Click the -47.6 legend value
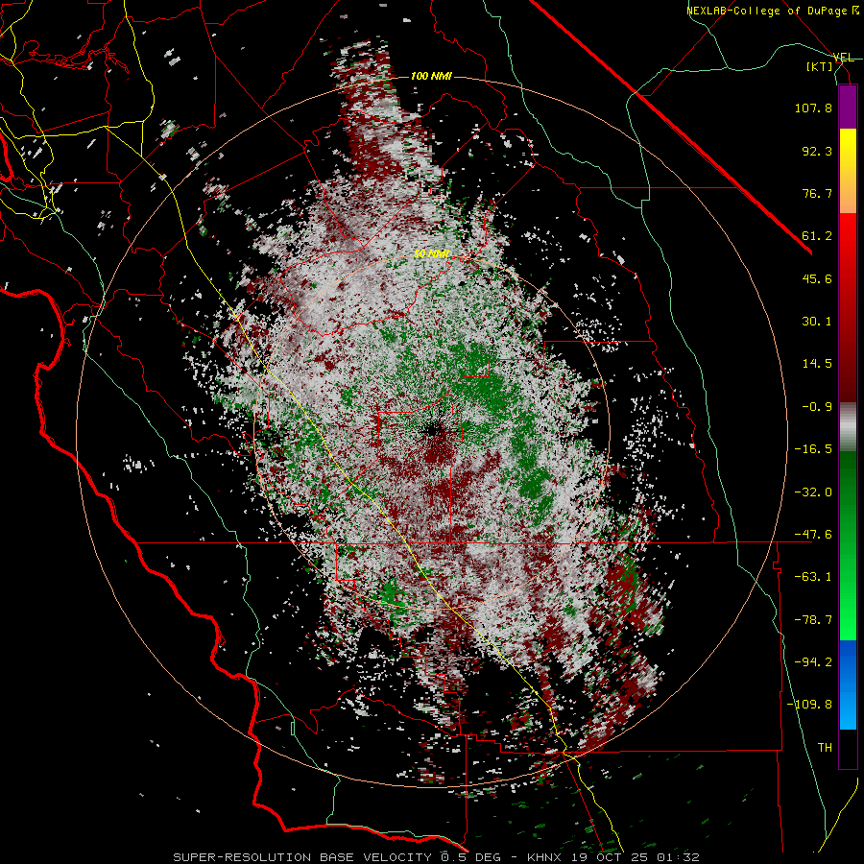Viewport: 864px width, 864px height. click(x=813, y=535)
